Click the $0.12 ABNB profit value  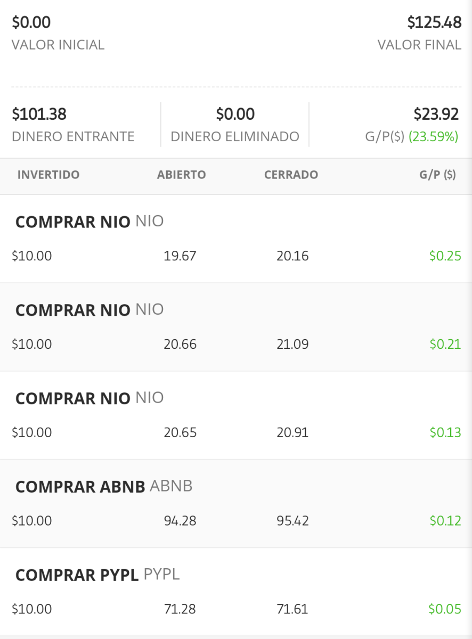(x=445, y=521)
